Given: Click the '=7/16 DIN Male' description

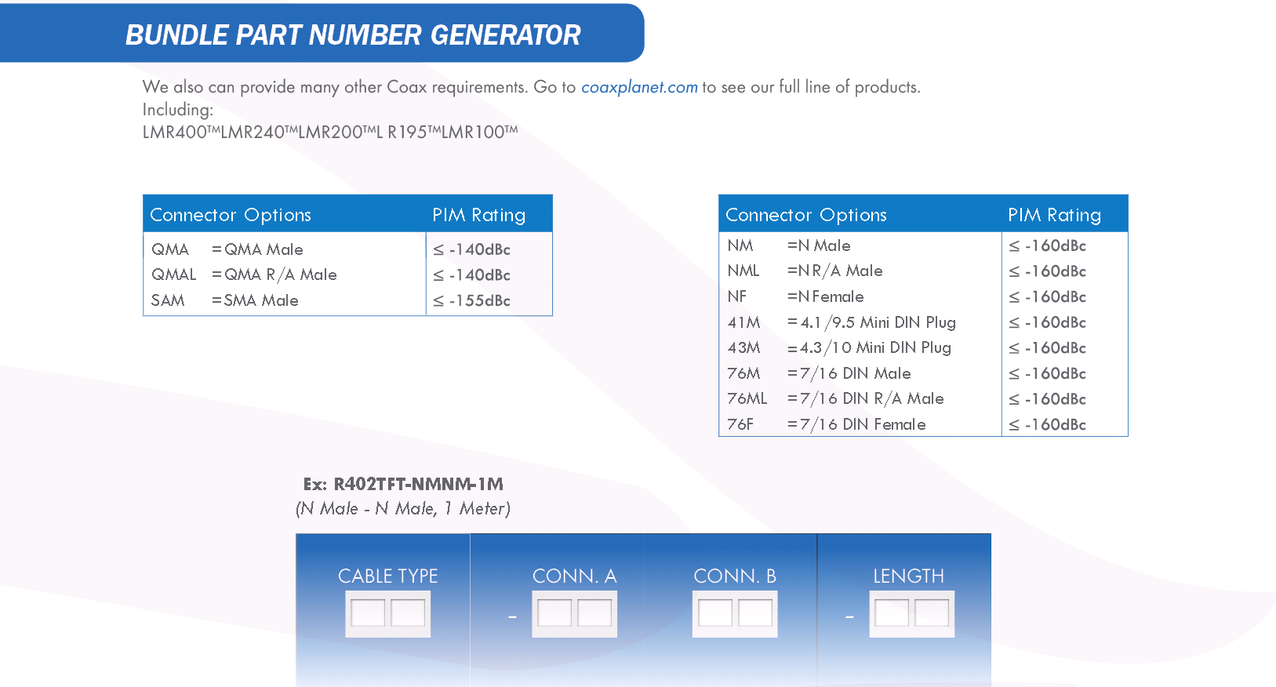Looking at the screenshot, I should [x=849, y=373].
